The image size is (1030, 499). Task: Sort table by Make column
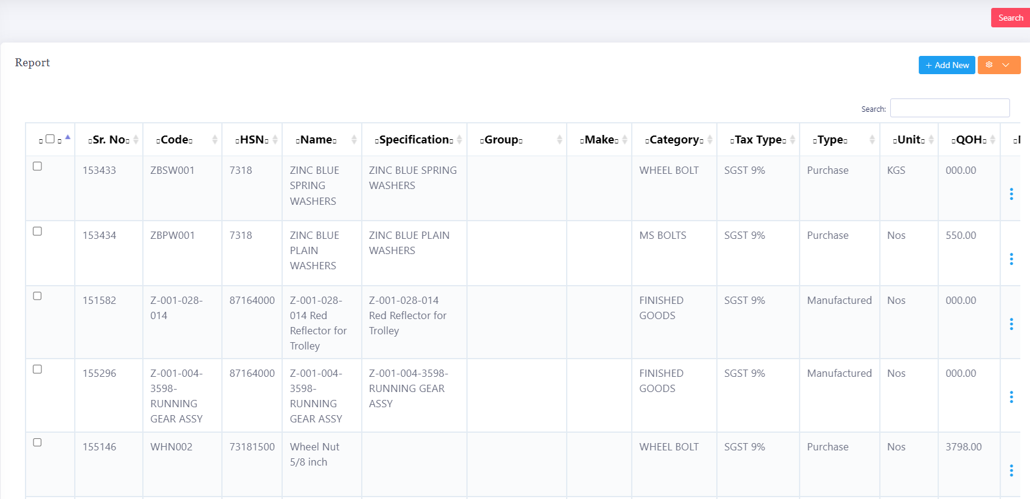click(600, 140)
